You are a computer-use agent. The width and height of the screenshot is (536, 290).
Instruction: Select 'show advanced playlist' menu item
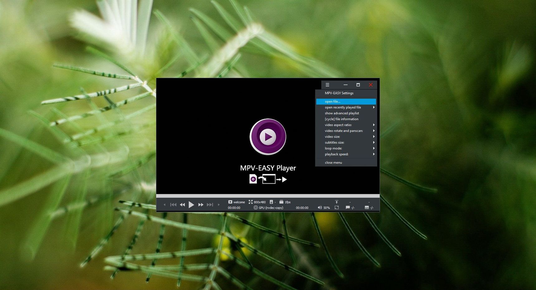click(346, 113)
